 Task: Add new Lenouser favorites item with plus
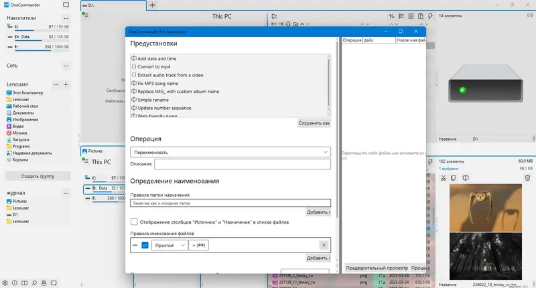pos(66,84)
